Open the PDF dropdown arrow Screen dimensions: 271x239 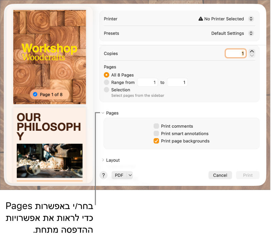pyautogui.click(x=130, y=175)
